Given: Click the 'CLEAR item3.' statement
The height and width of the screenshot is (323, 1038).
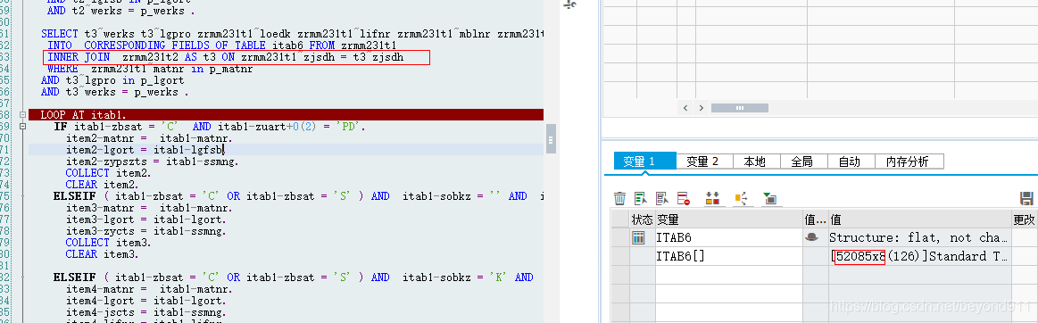Looking at the screenshot, I should pos(102,254).
